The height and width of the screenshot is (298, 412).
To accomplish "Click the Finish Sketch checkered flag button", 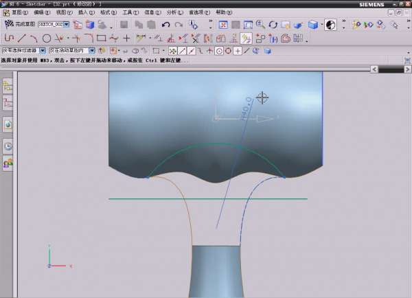I will [x=9, y=24].
